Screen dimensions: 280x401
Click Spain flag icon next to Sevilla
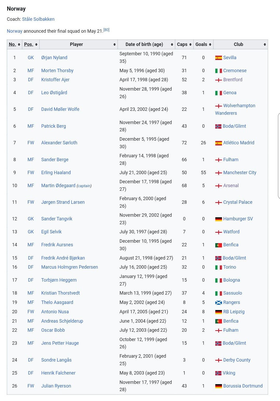218,58
